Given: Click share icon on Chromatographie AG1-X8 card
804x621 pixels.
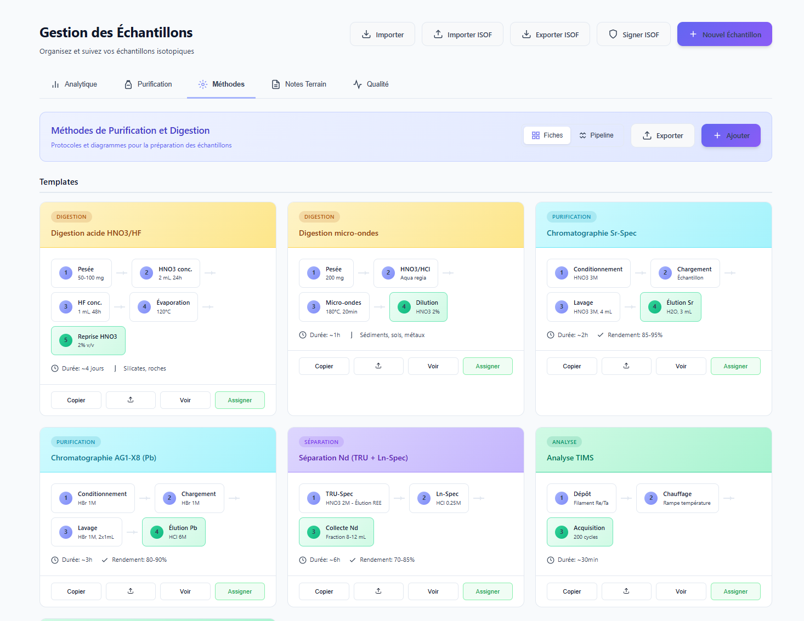Looking at the screenshot, I should 131,591.
